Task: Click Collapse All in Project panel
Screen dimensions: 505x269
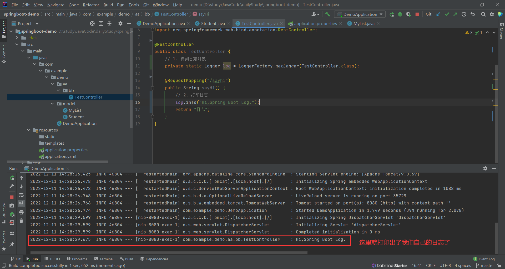Action: pos(109,23)
